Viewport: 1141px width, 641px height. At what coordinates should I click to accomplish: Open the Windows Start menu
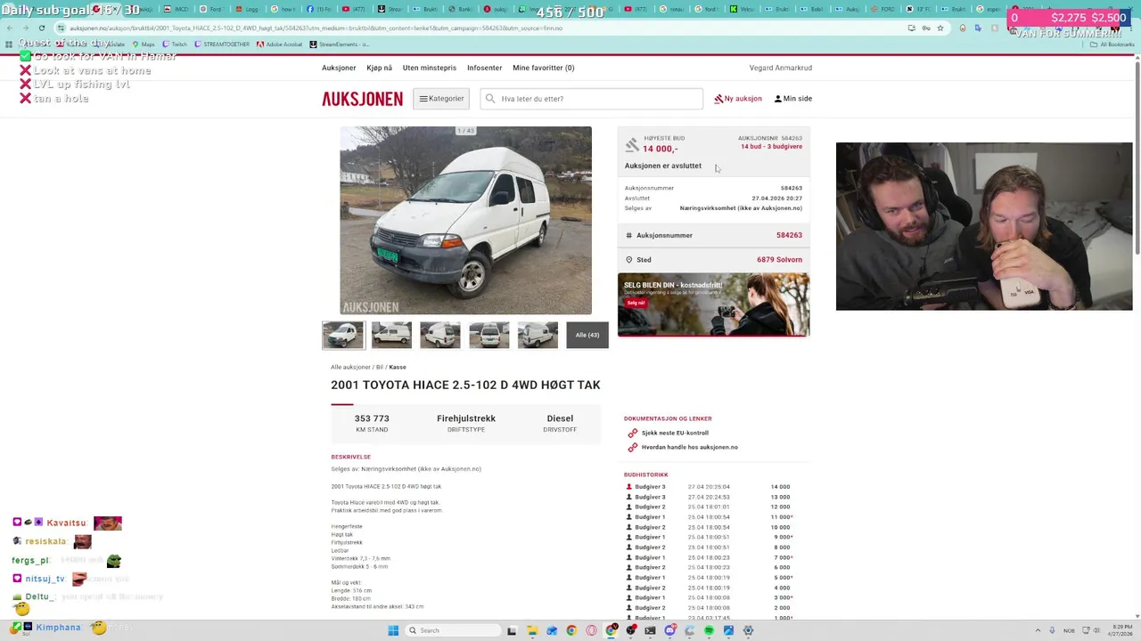(393, 630)
